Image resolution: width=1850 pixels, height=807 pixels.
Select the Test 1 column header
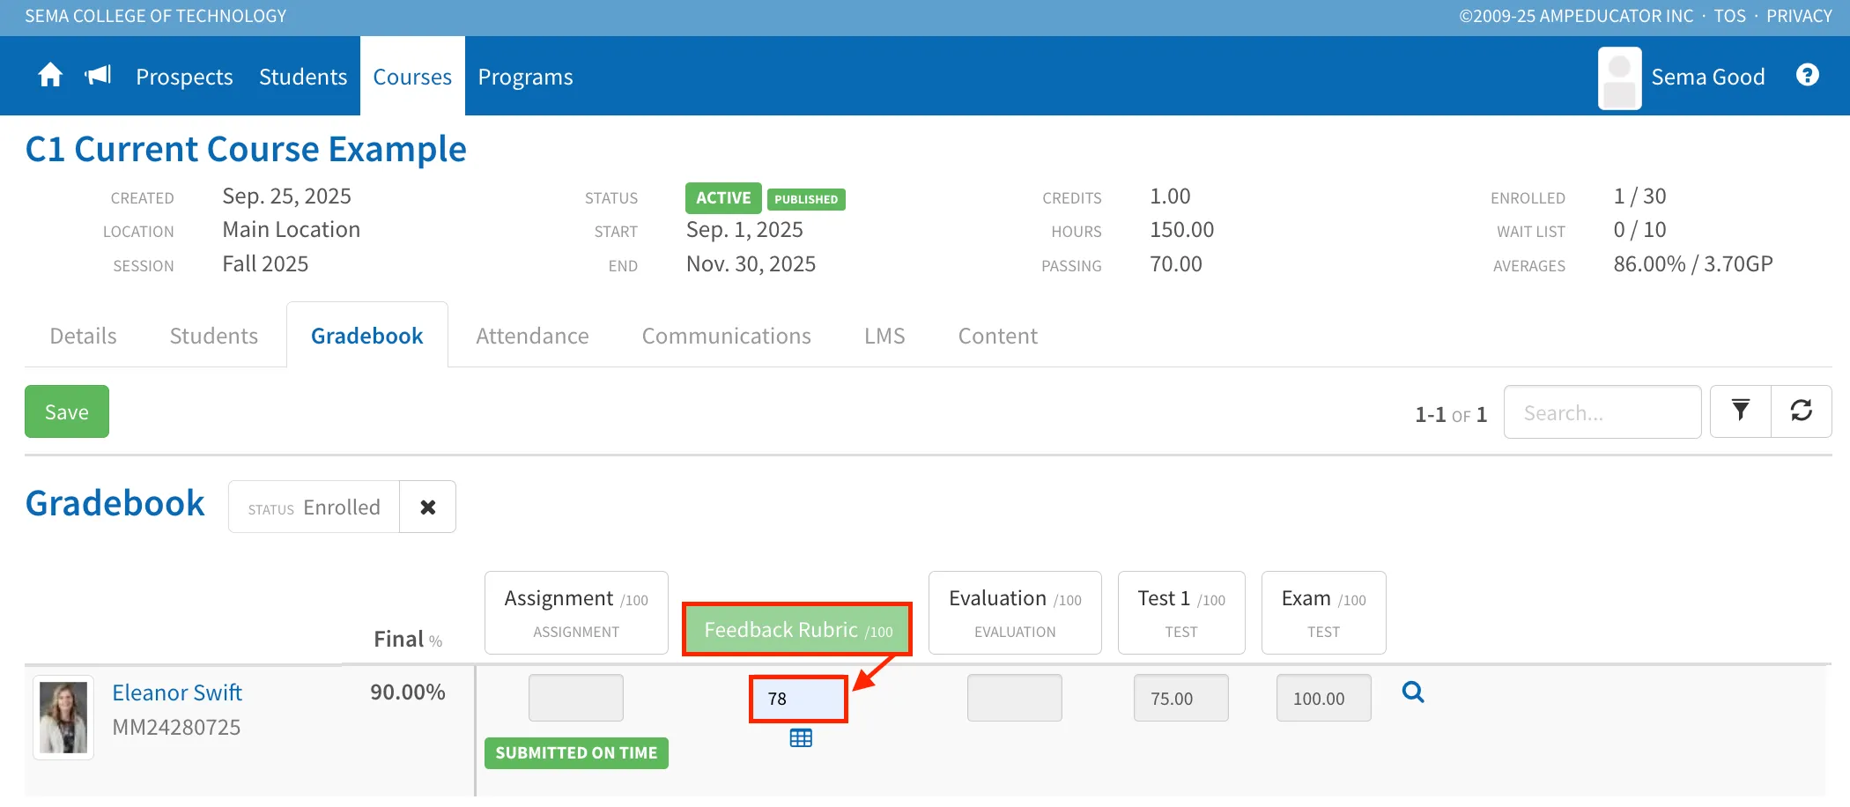(1181, 612)
